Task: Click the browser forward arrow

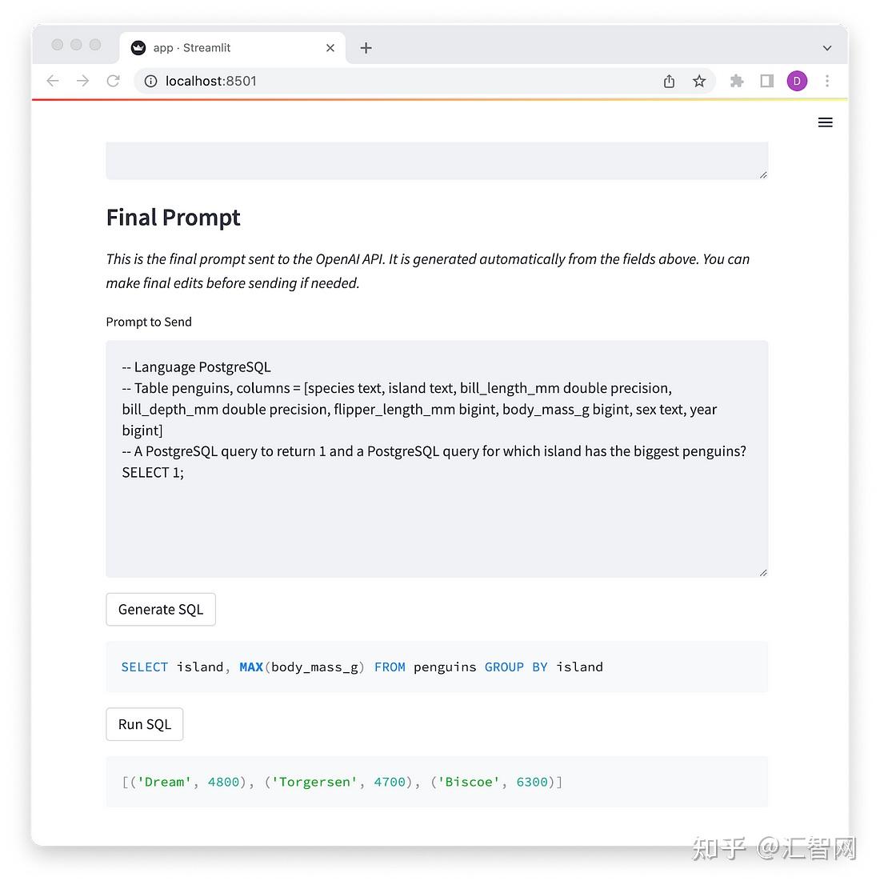Action: [83, 82]
